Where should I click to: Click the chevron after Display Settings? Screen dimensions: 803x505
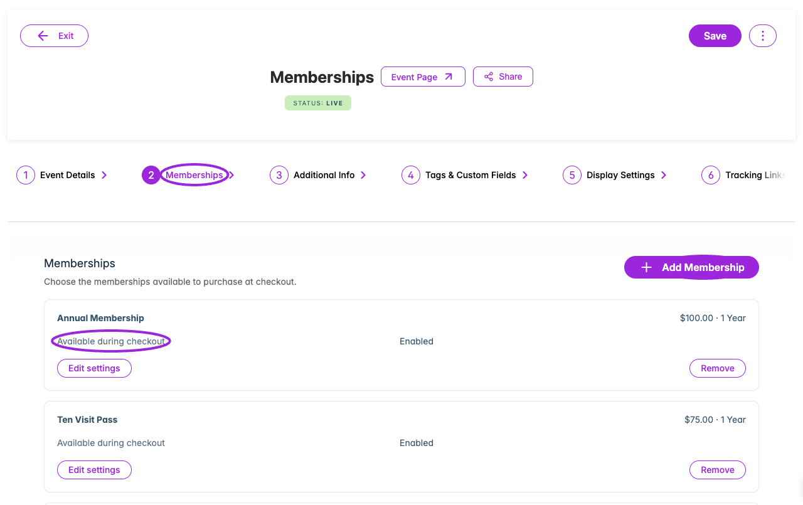click(664, 175)
